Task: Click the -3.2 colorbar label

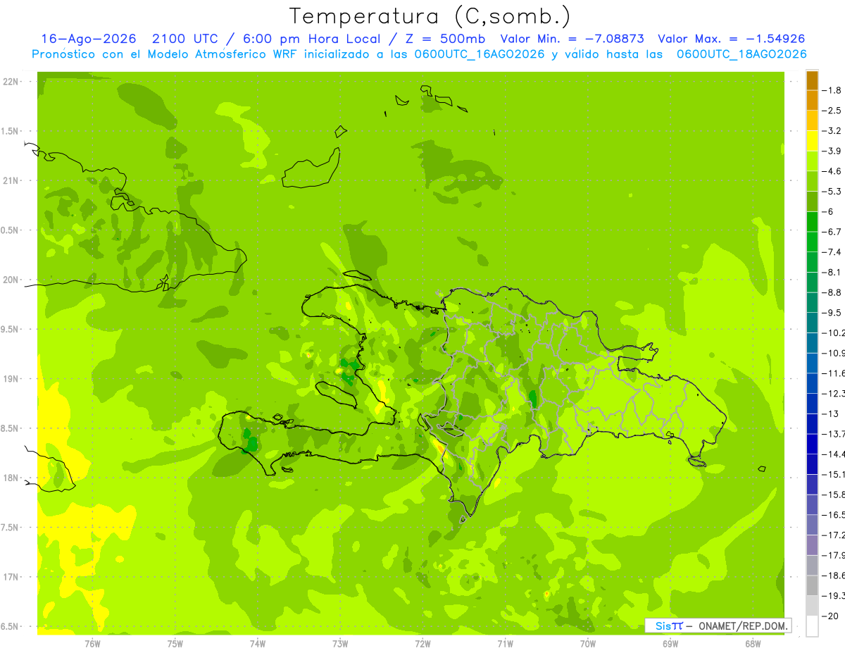Action: [x=832, y=131]
